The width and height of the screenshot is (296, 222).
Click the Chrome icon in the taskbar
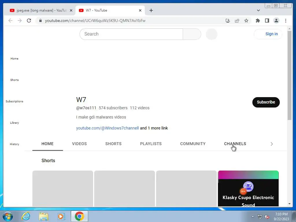pyautogui.click(x=79, y=216)
